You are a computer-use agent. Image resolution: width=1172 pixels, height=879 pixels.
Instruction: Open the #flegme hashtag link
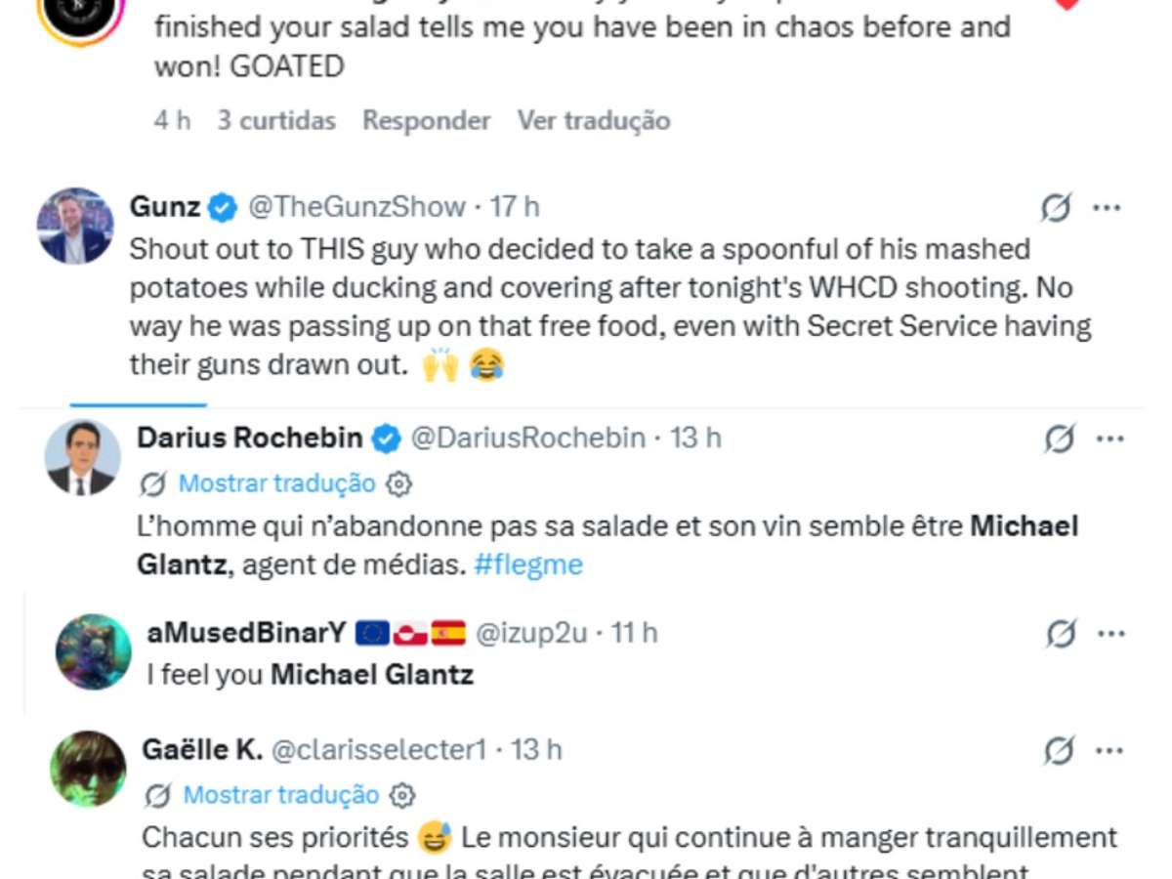(527, 565)
